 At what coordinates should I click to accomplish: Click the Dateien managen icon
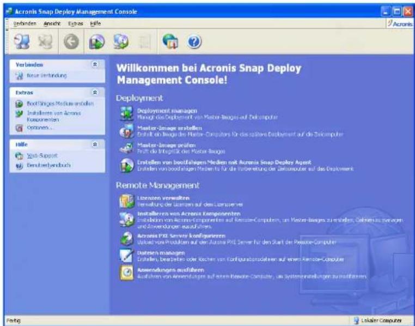(x=126, y=256)
